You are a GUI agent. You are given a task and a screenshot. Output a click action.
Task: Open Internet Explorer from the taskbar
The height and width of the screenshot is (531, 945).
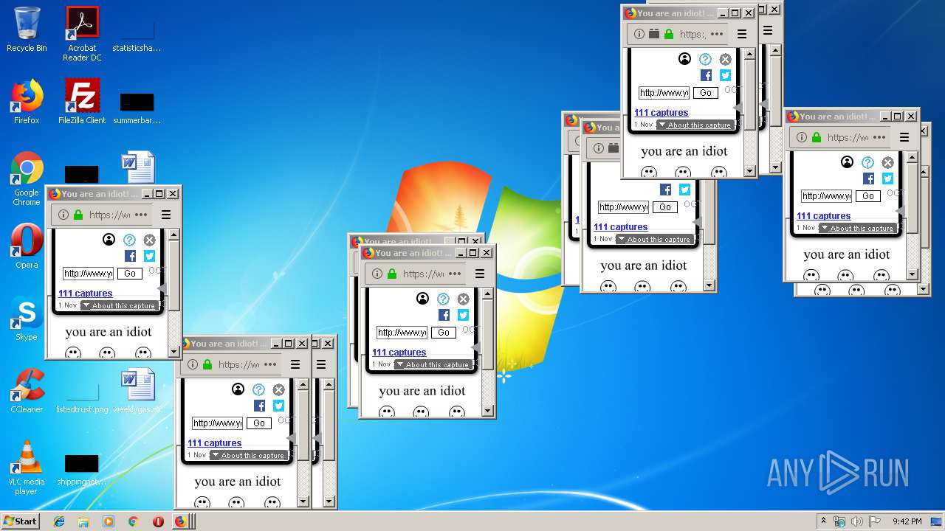click(59, 521)
